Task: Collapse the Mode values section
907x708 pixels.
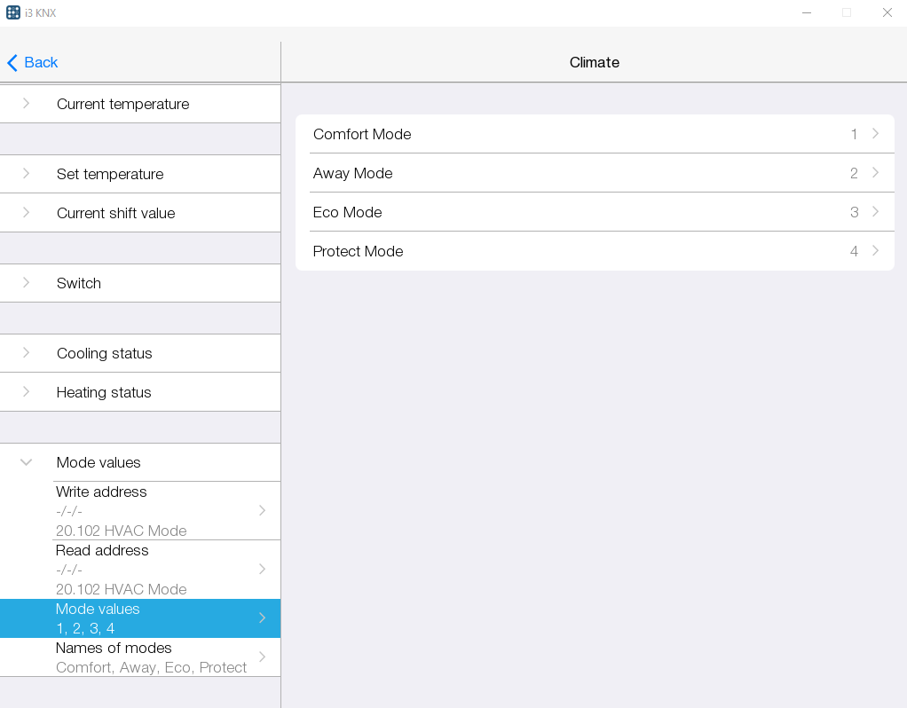Action: click(27, 462)
